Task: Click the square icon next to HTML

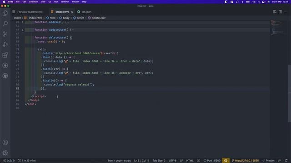Action: 198,161
